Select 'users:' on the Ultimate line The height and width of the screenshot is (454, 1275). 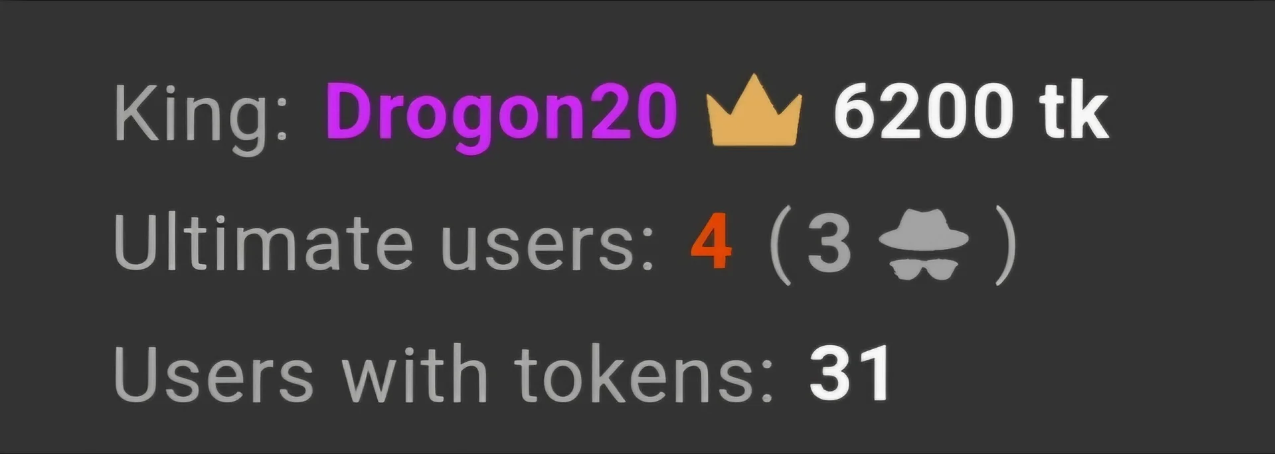point(548,248)
